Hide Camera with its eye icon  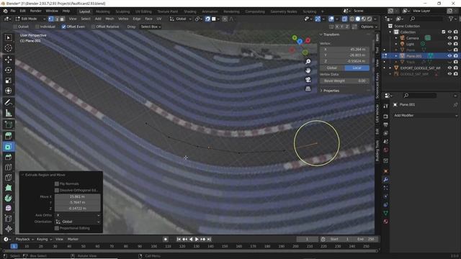pos(449,38)
